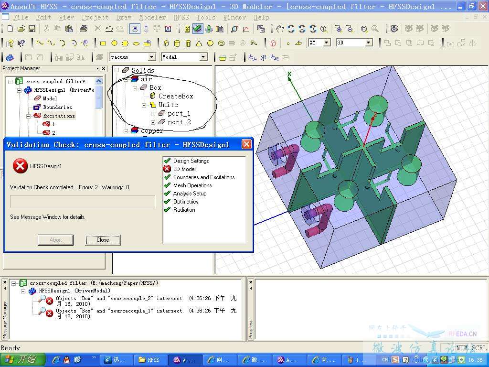Open the HFSS menu
This screenshot has height=367, width=489.
click(181, 18)
